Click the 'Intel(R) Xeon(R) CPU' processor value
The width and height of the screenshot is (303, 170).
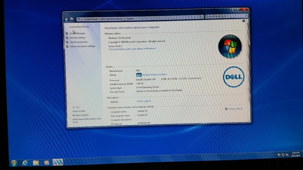pyautogui.click(x=146, y=79)
